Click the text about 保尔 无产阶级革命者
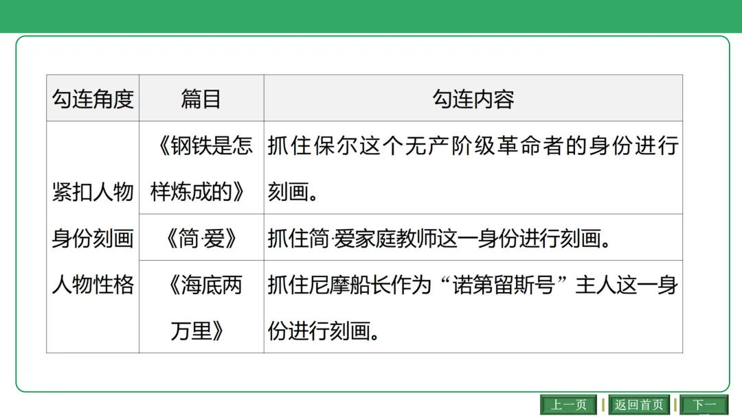The height and width of the screenshot is (417, 742). [473, 167]
